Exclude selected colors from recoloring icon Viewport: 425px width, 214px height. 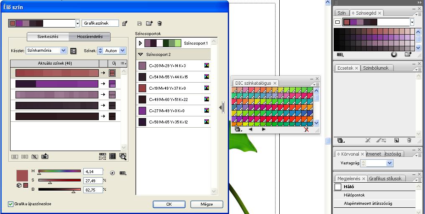34,156
